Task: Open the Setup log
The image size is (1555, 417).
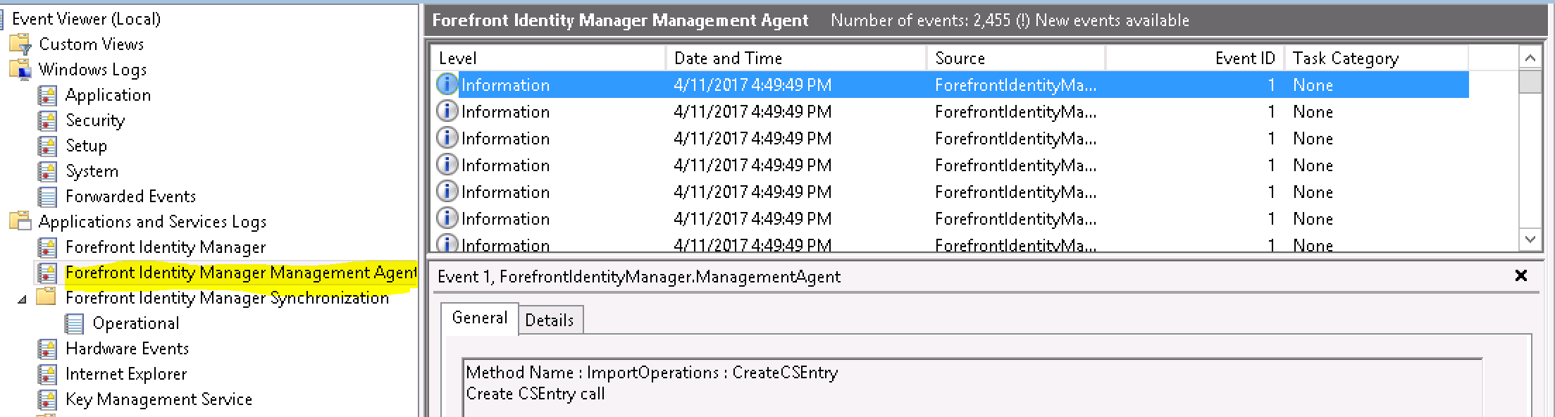Action: (x=87, y=146)
